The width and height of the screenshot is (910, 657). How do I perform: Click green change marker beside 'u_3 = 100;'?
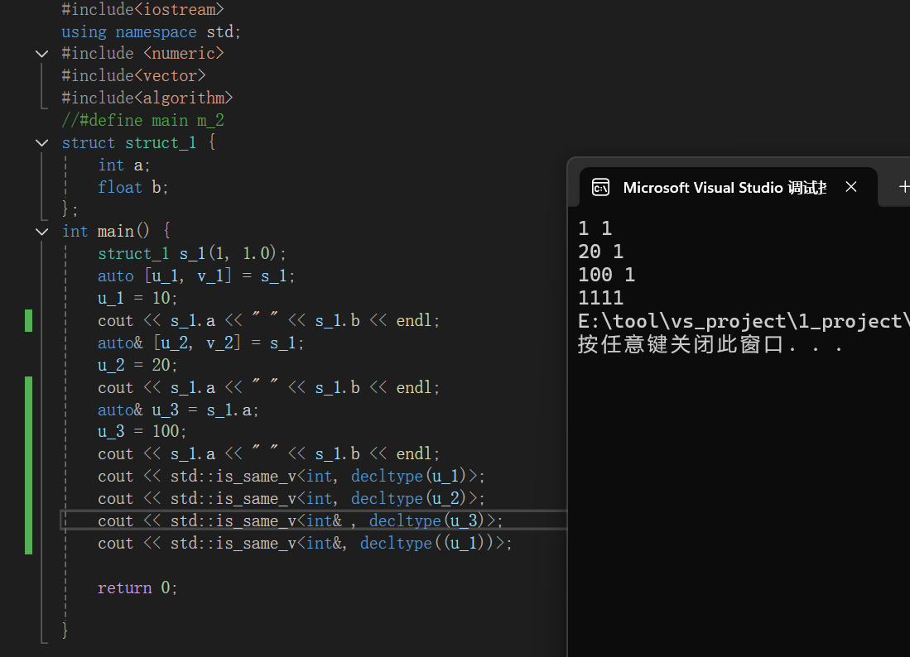coord(29,431)
